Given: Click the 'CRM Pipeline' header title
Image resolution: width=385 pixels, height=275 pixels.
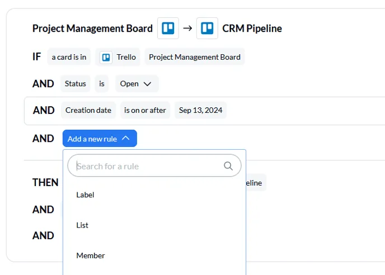Looking at the screenshot, I should 252,29.
